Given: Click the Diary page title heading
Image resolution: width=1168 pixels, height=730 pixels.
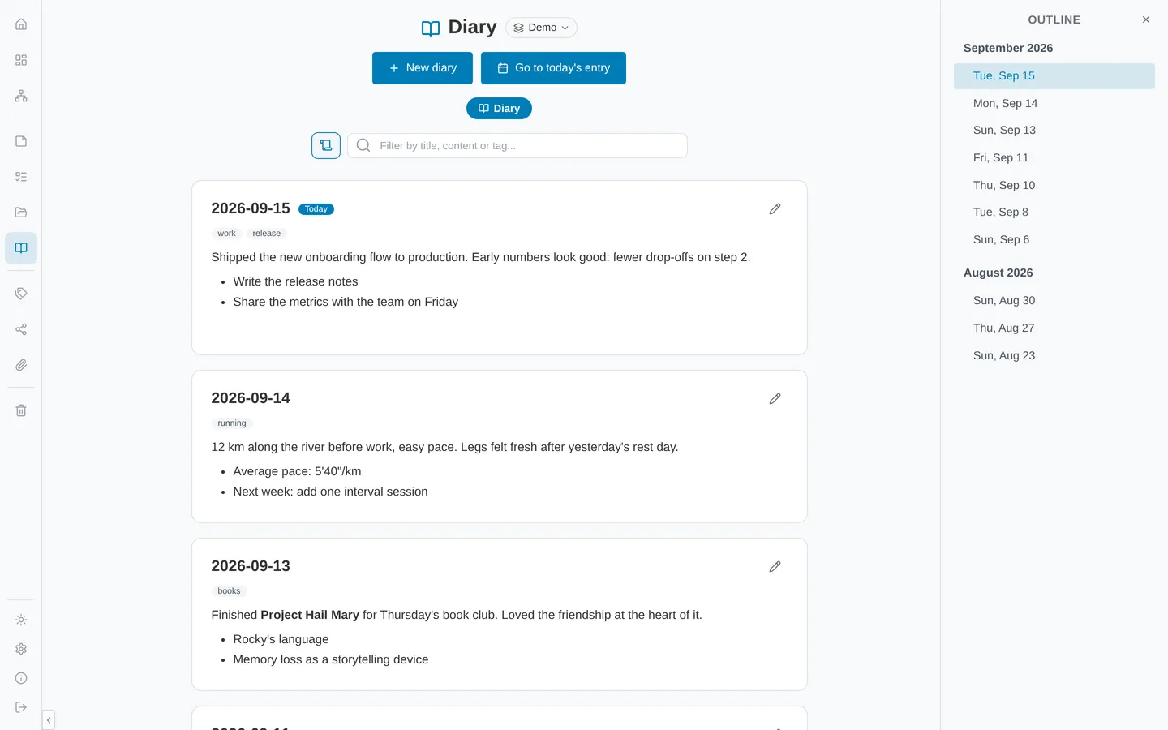Looking at the screenshot, I should (x=472, y=28).
